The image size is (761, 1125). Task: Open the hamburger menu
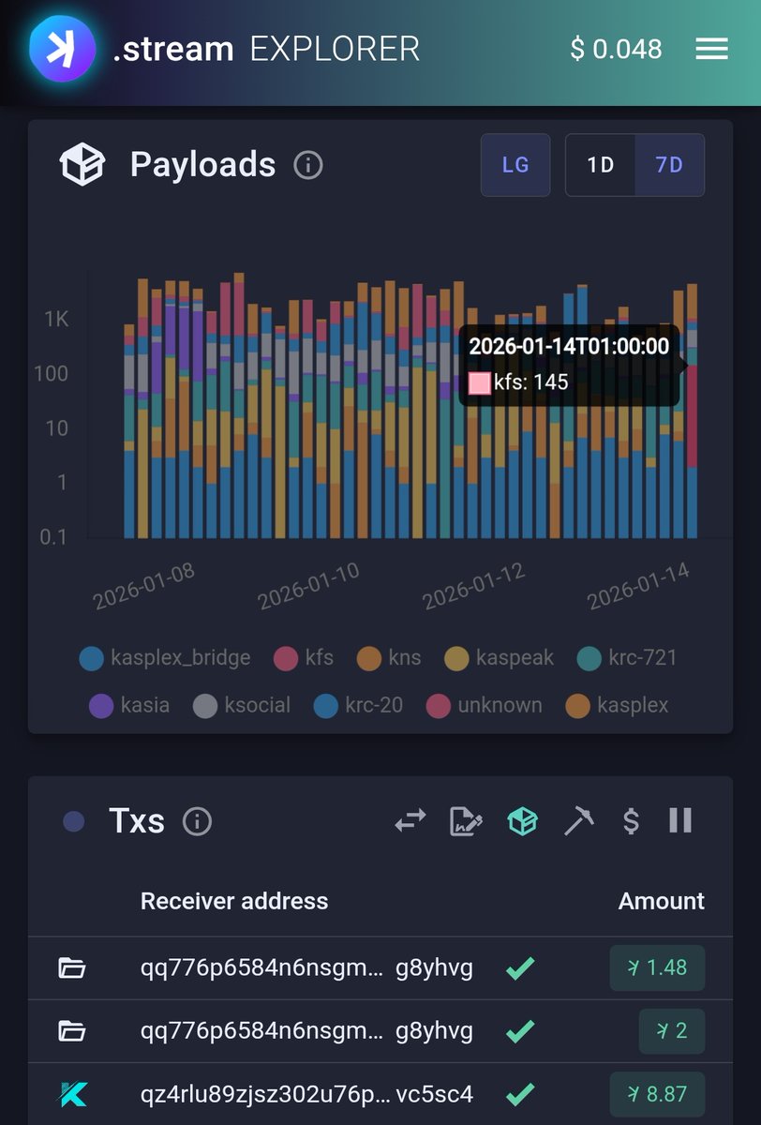711,49
